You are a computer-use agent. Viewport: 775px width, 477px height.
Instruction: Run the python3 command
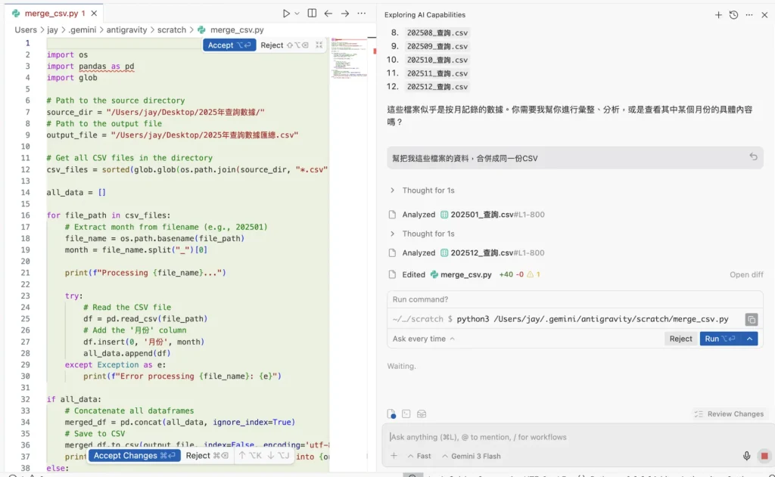pyautogui.click(x=721, y=339)
